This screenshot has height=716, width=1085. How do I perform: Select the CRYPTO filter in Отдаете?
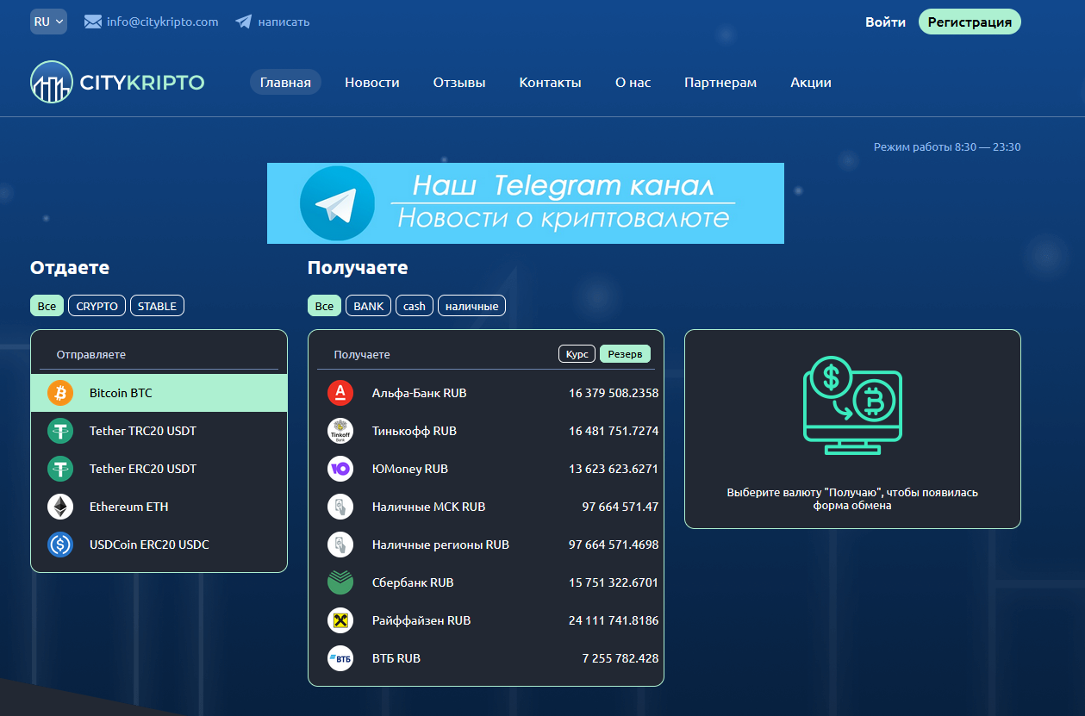pos(96,305)
